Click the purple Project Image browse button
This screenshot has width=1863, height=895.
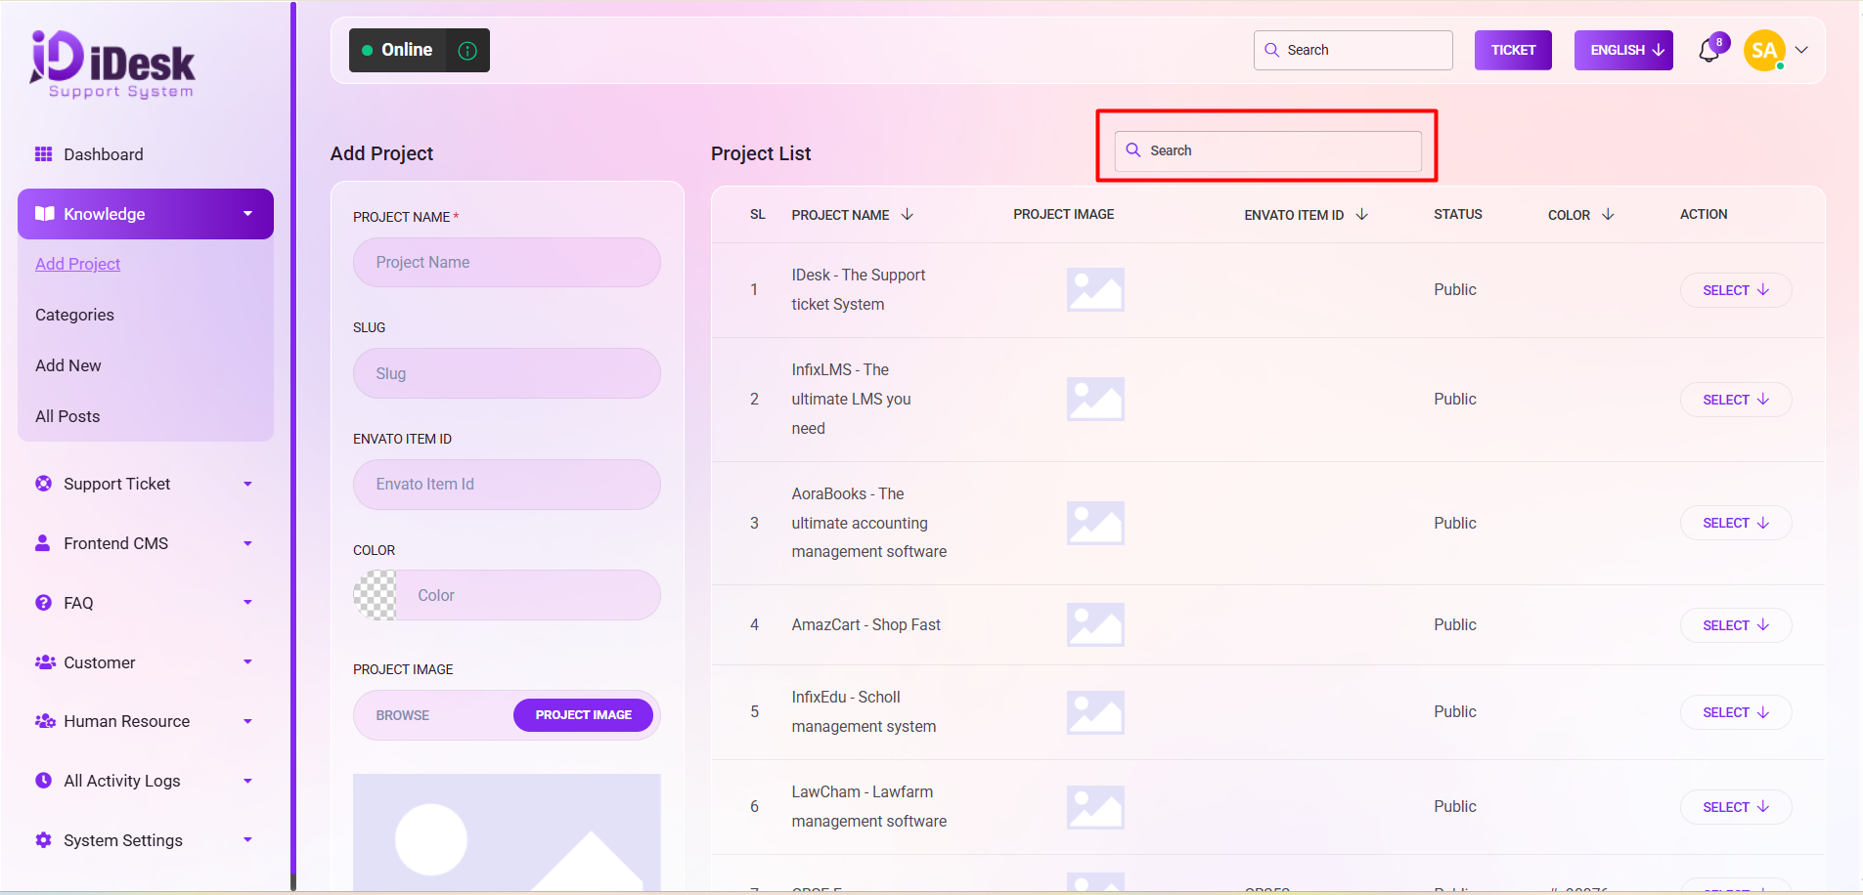583,715
